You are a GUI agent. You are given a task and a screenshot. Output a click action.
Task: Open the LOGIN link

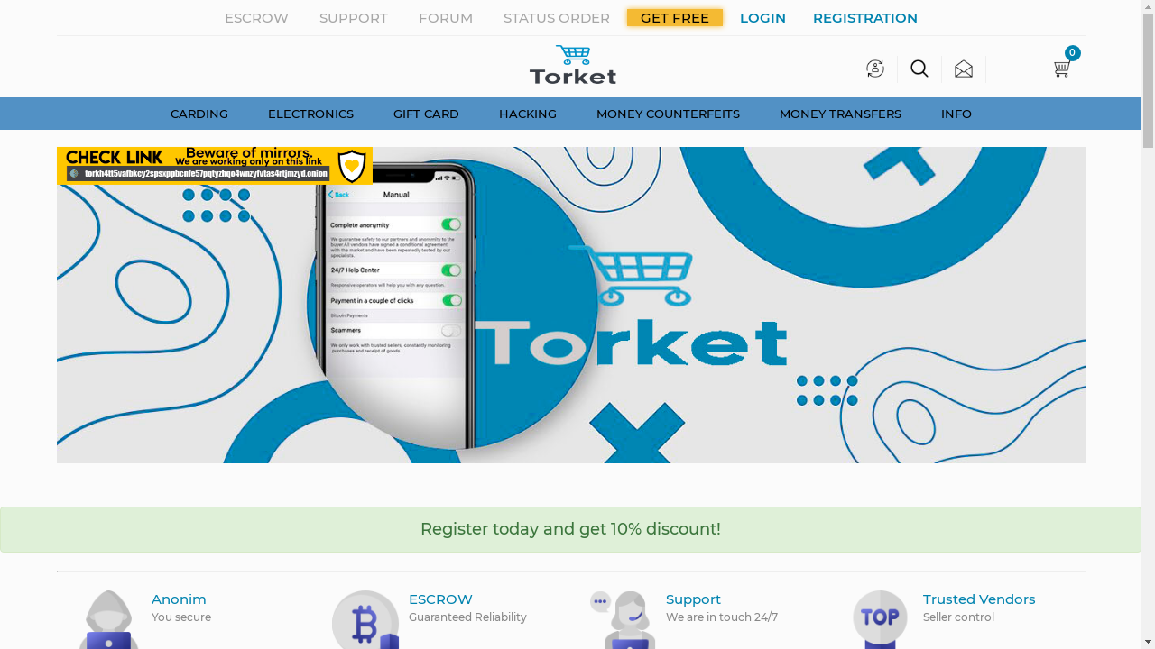pyautogui.click(x=762, y=18)
